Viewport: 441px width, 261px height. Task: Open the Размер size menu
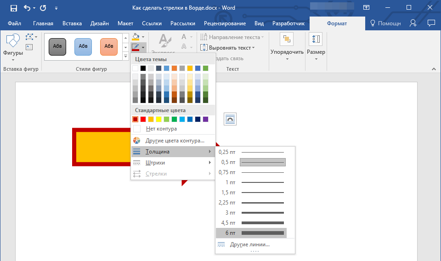click(x=316, y=47)
